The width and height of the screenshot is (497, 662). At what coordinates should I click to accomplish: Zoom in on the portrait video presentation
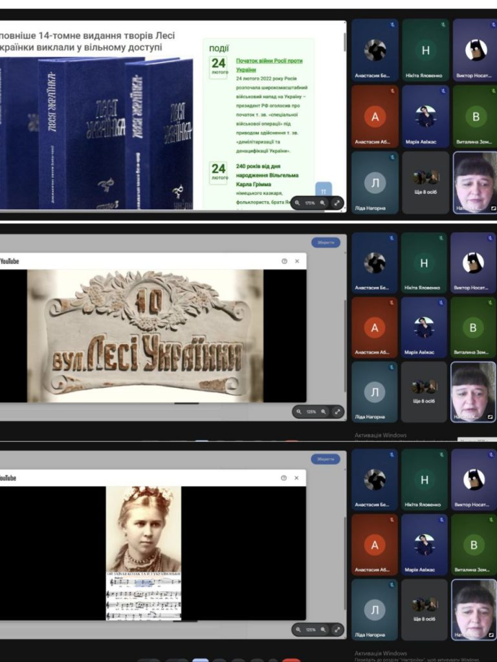(x=324, y=629)
